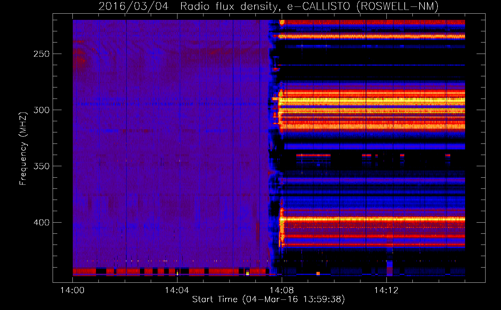The width and height of the screenshot is (501, 310).
Task: Click the 400 frequency tick label
Action: click(x=41, y=223)
